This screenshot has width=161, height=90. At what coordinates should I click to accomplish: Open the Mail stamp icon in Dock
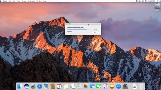(46, 86)
